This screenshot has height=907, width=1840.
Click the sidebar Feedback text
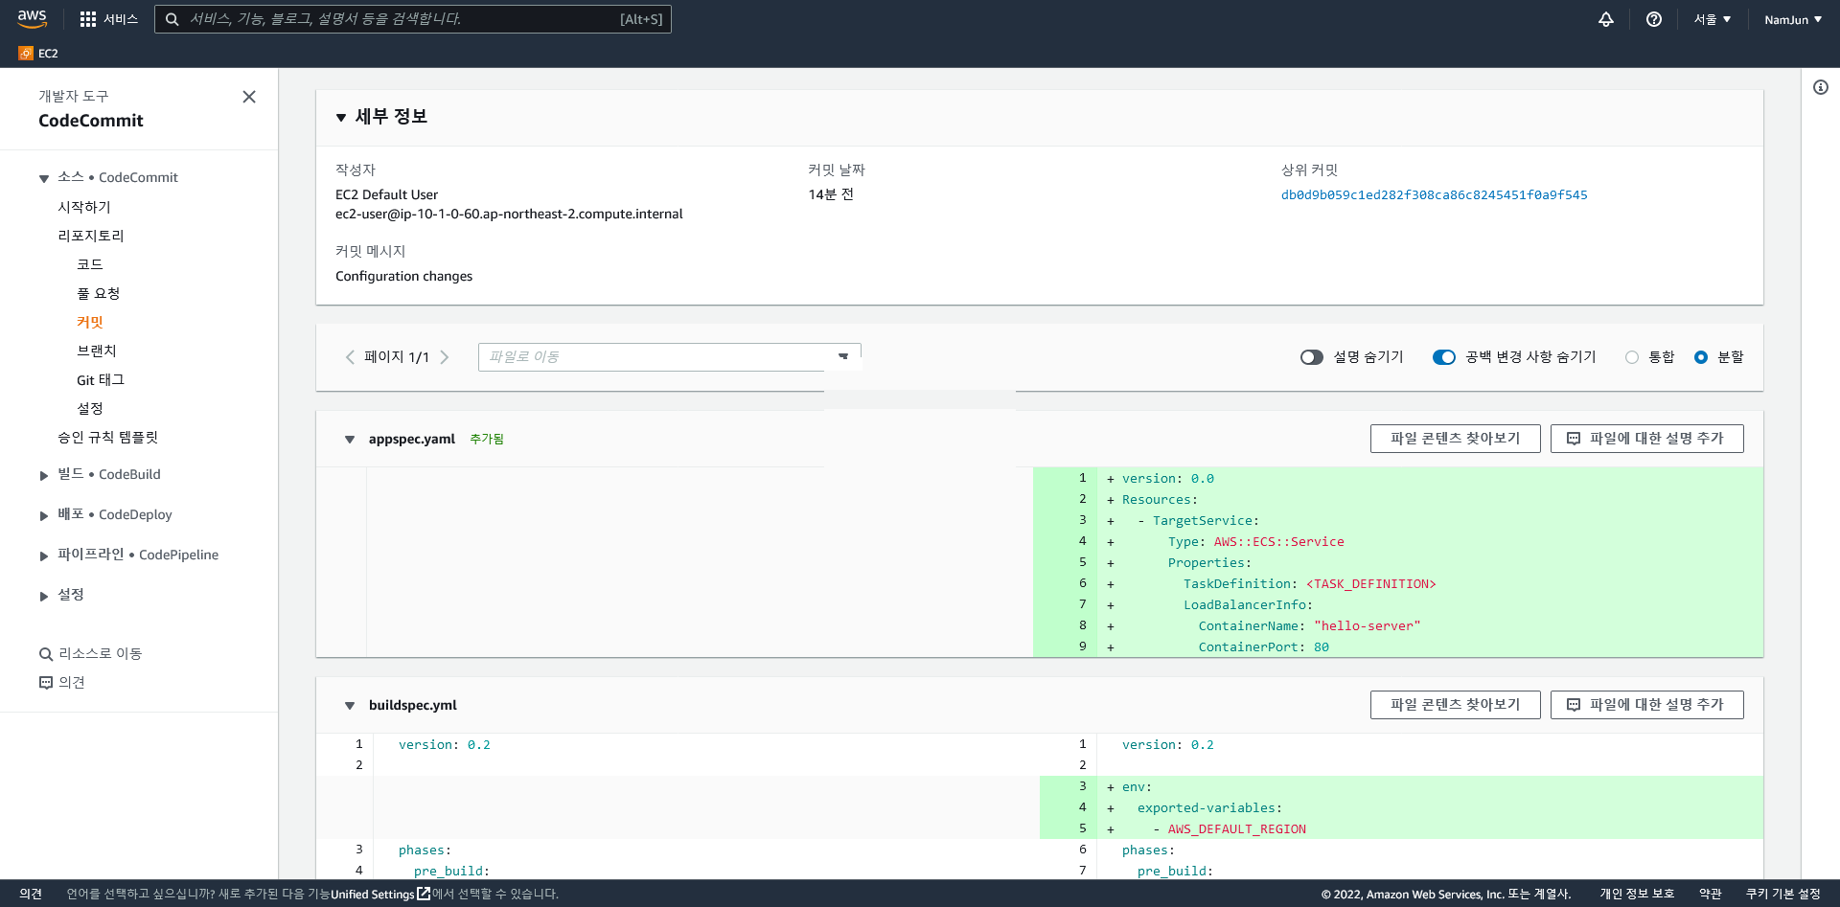click(x=72, y=682)
